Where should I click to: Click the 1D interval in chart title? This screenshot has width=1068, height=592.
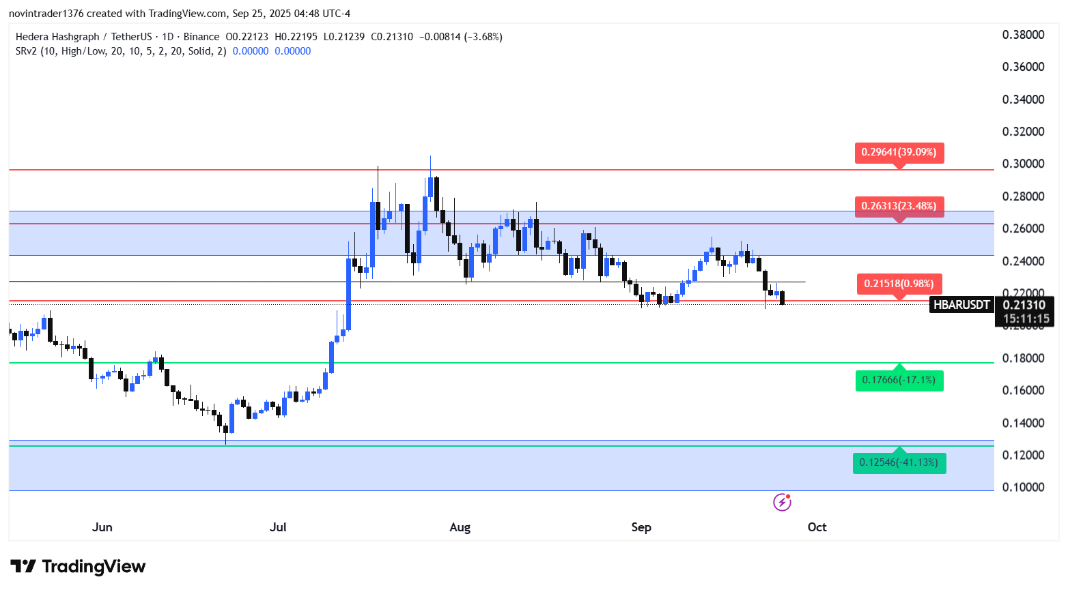tap(167, 37)
